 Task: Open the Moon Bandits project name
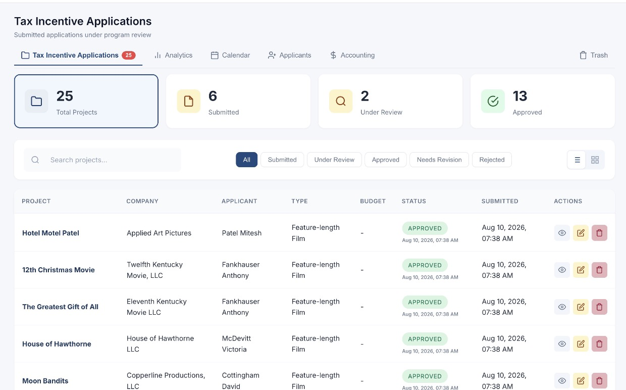[45, 380]
